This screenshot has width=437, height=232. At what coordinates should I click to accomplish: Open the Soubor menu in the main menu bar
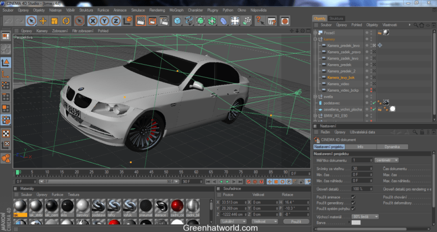8,10
